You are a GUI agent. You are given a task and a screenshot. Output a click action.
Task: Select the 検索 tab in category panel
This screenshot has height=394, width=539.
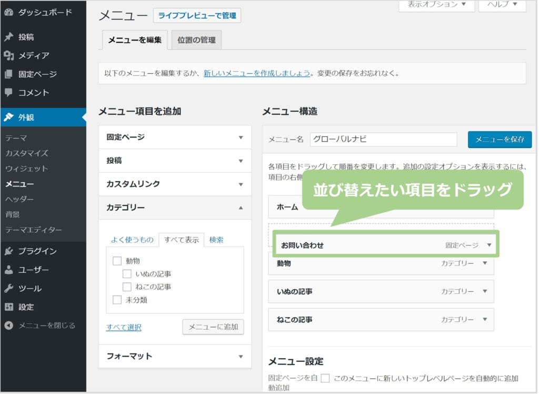216,240
